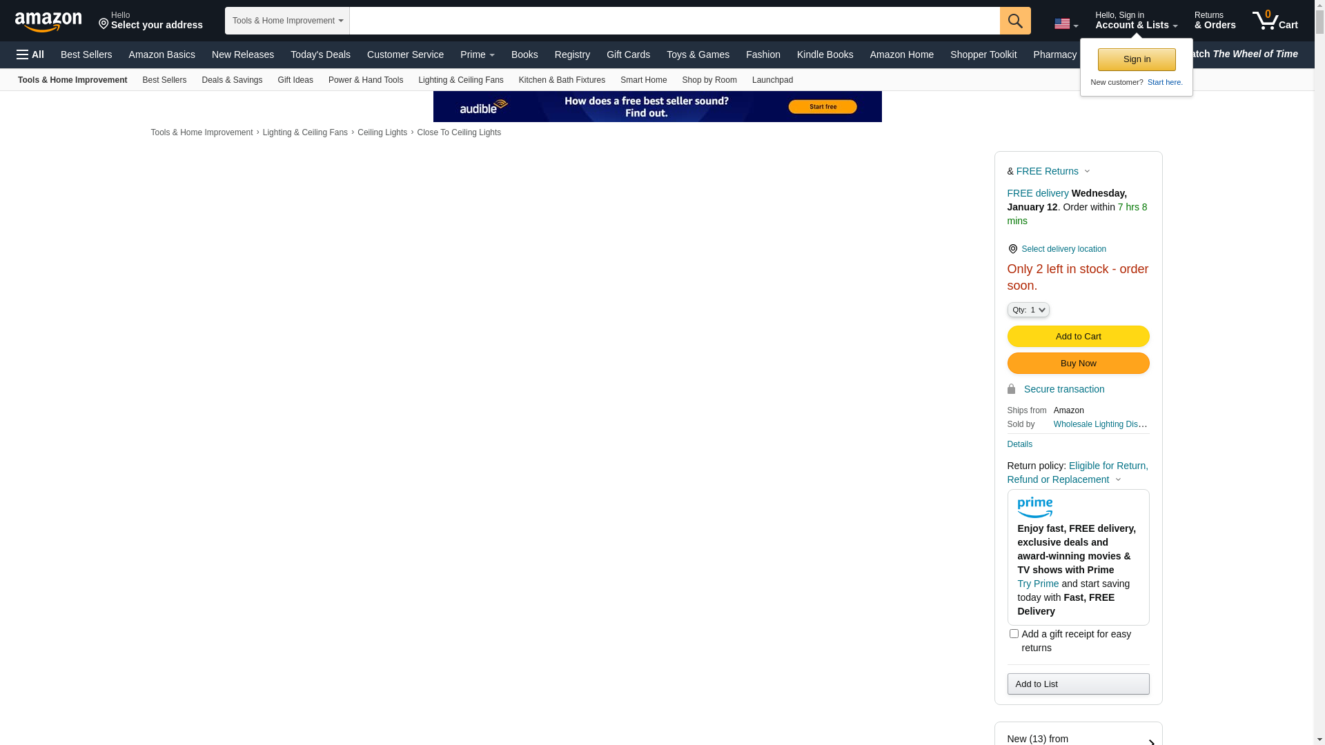Screen dimensions: 1325x745
Task: Select Lighting & Ceiling Fans subnav item
Action: pyautogui.click(x=460, y=80)
